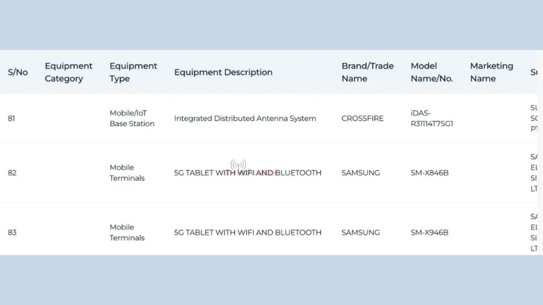Screen dimensions: 543x305
Task: Click Mobile Terminals in row 82
Action: [127, 173]
